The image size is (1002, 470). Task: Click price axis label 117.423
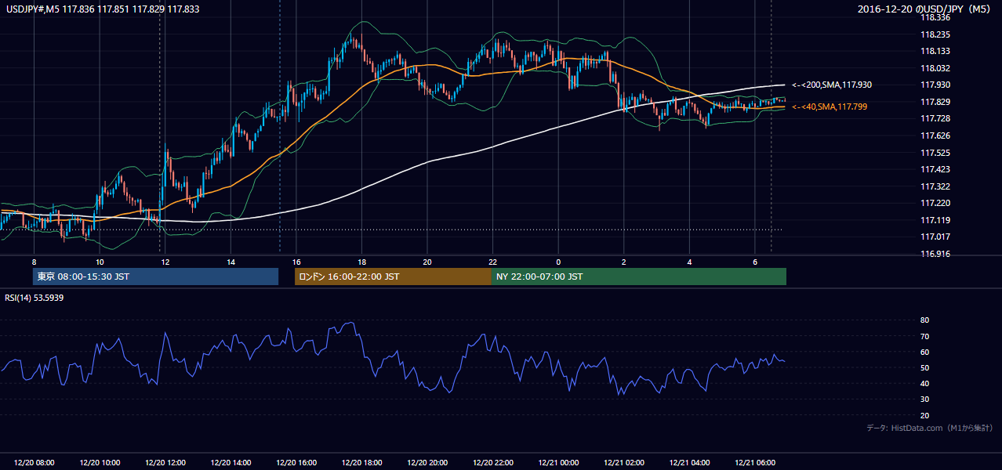point(935,169)
